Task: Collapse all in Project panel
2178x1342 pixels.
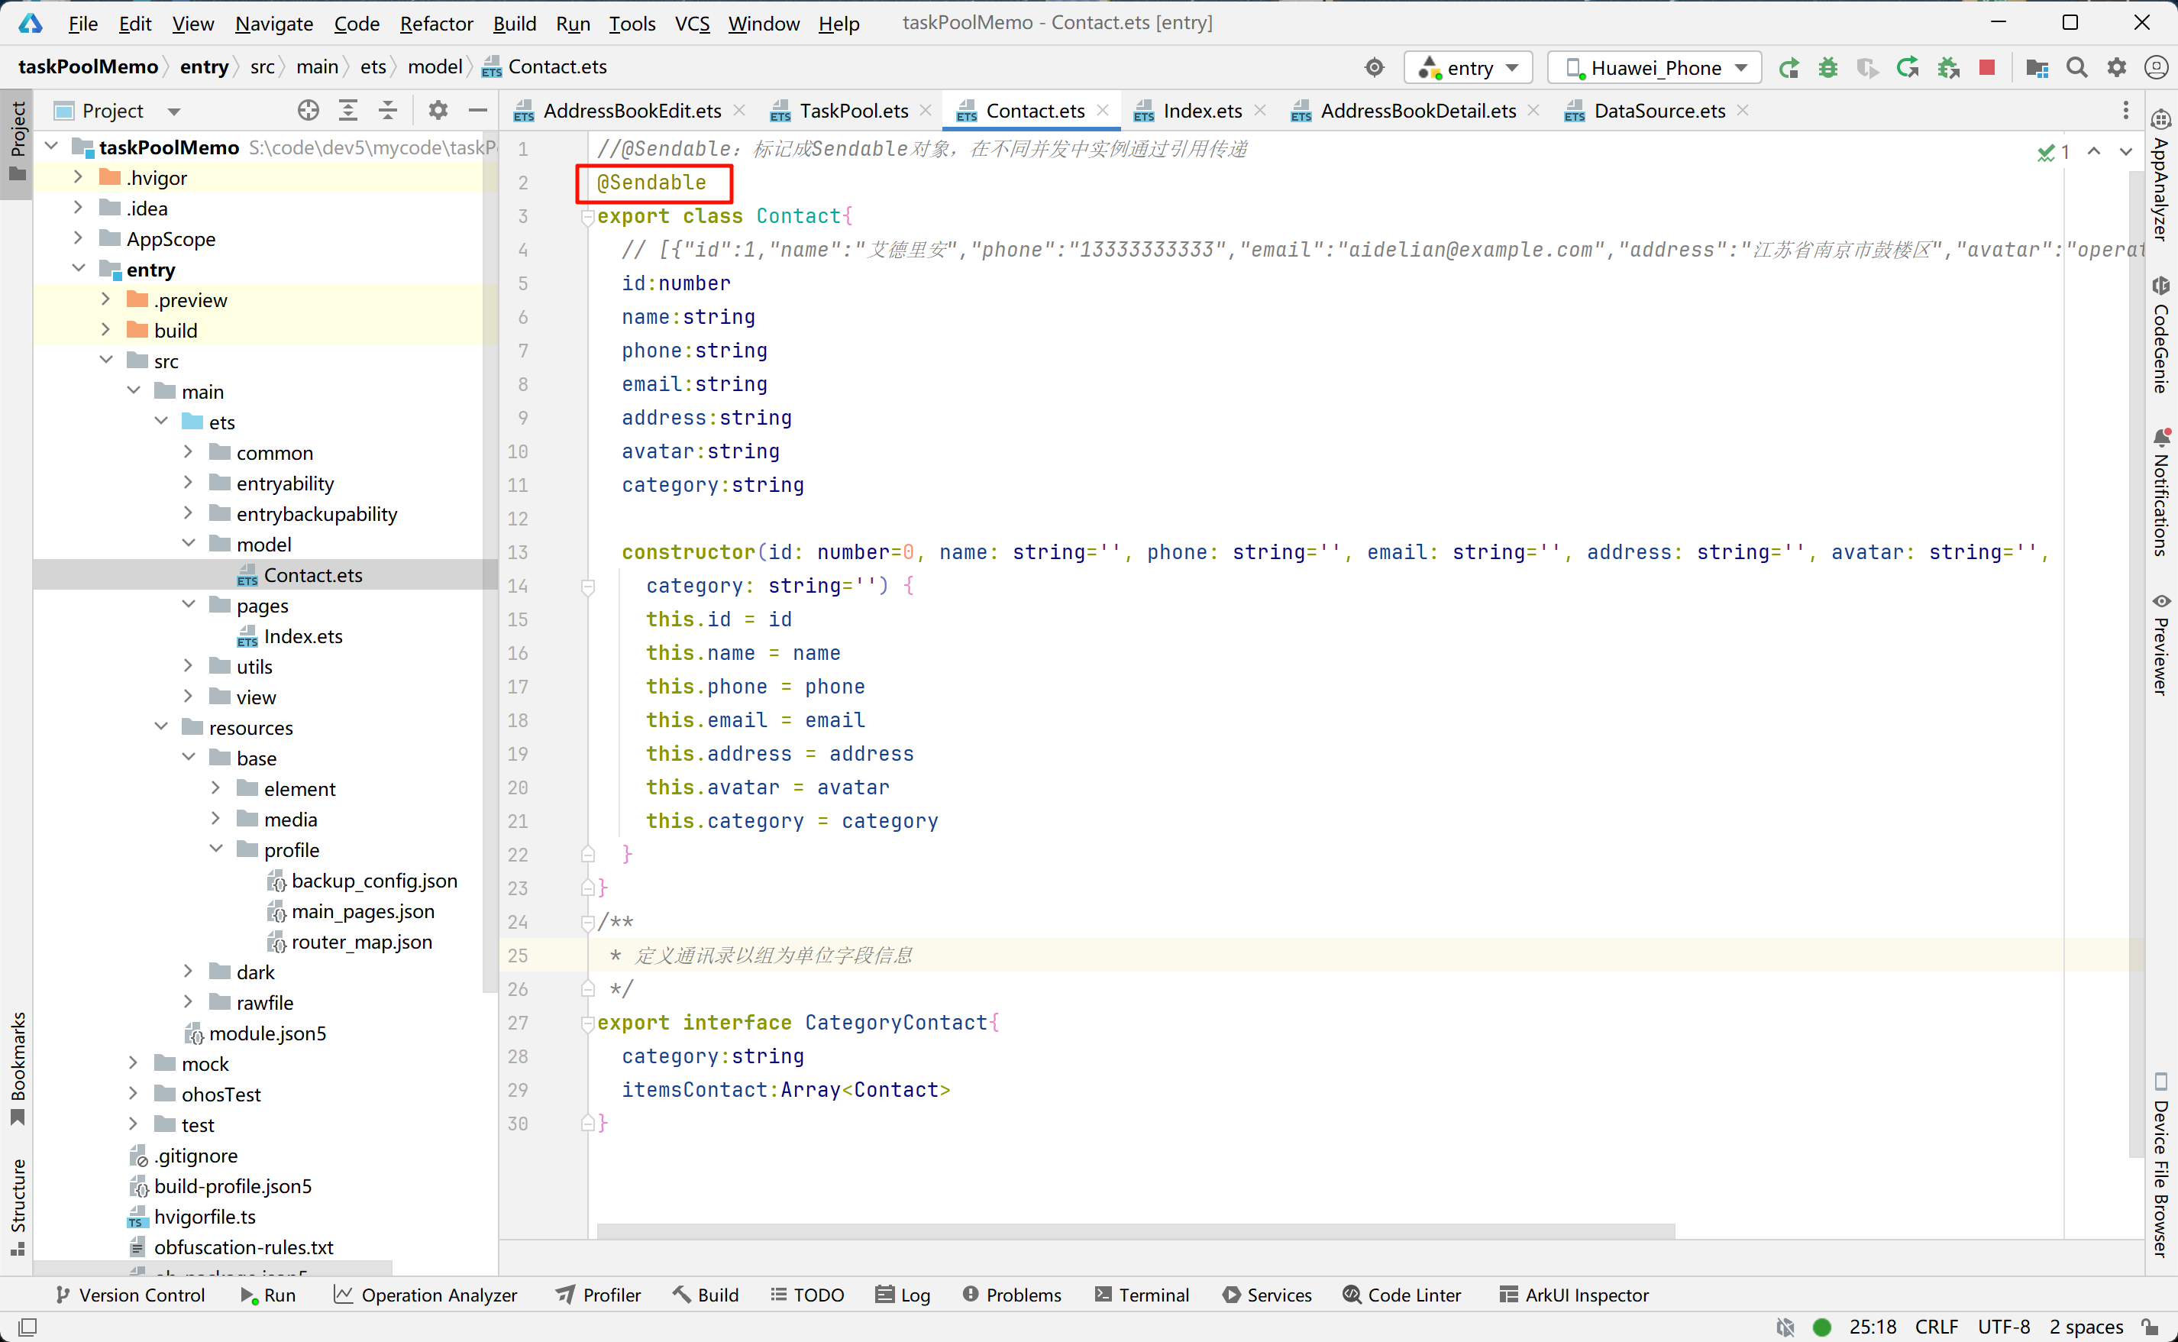Action: click(388, 110)
